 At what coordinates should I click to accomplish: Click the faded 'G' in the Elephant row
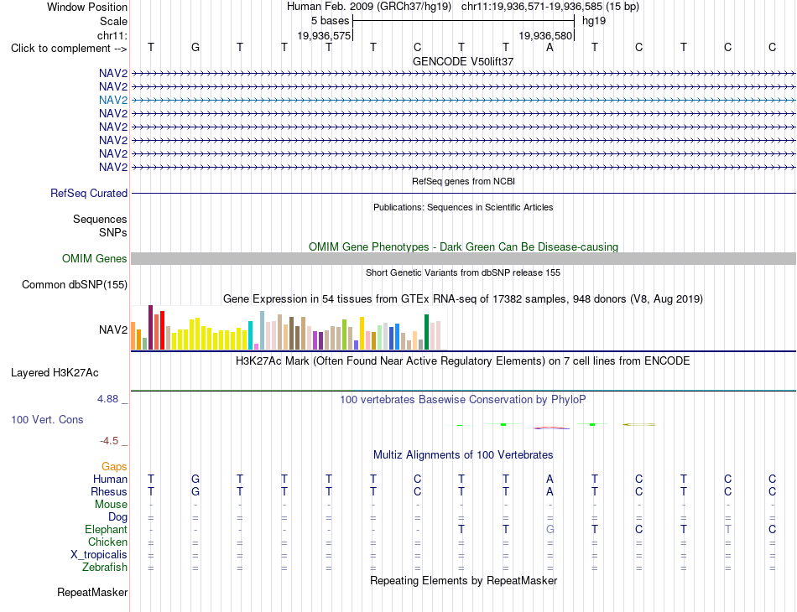tap(550, 529)
